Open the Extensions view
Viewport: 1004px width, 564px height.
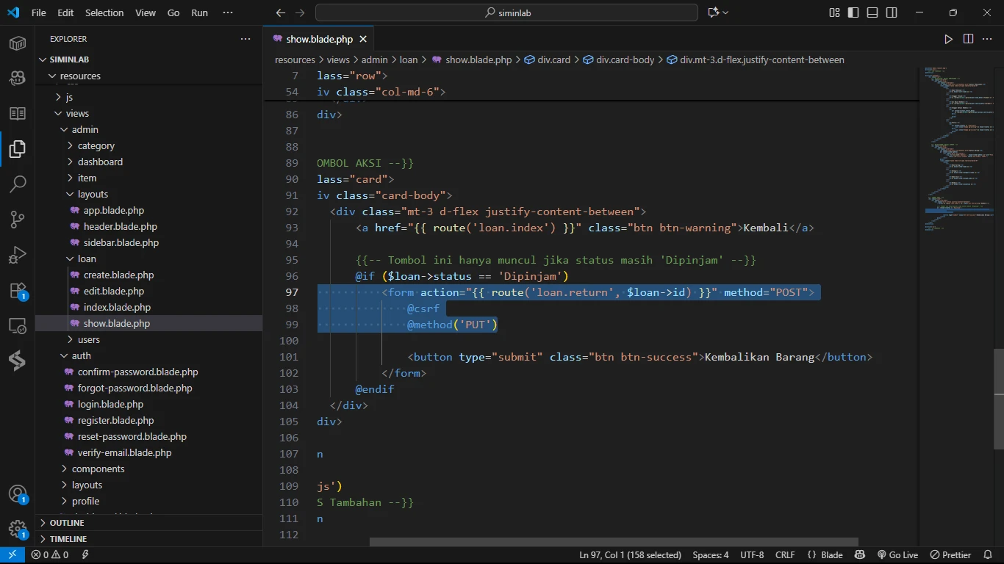tap(18, 290)
